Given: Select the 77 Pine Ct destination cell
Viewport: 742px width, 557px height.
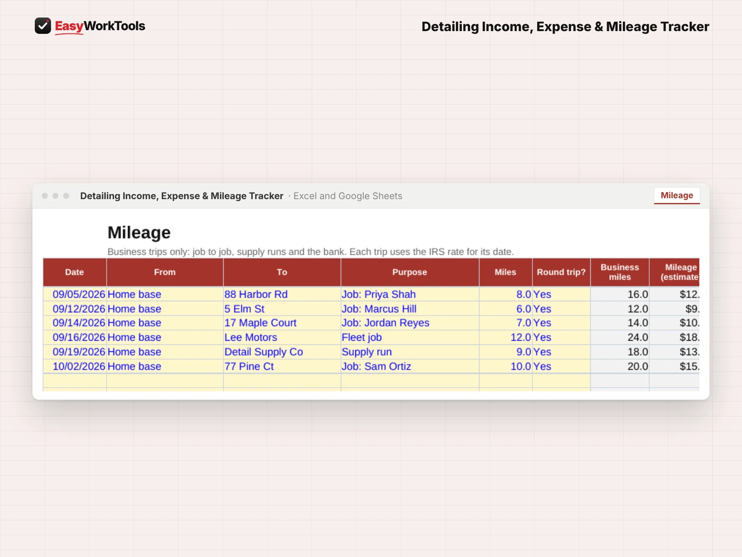Looking at the screenshot, I should tap(282, 366).
